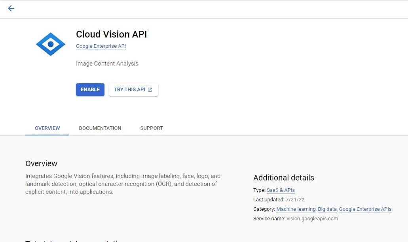
Task: Open the Google Enterprise APIs category link
Action: (365, 209)
